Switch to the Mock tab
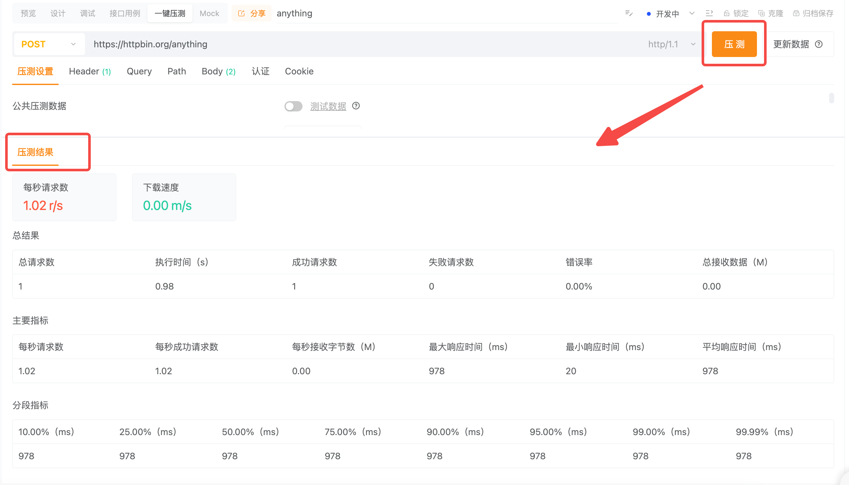Screen dimensions: 849x485 click(209, 13)
